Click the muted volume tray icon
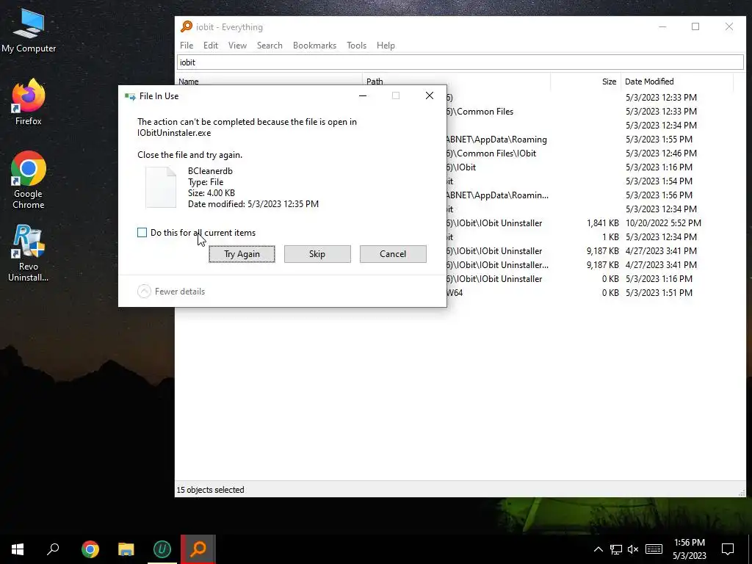The width and height of the screenshot is (752, 564). [x=633, y=549]
